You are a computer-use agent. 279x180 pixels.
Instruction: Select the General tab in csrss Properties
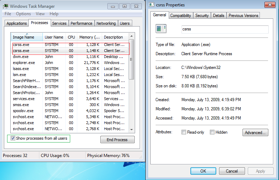click(x=160, y=15)
